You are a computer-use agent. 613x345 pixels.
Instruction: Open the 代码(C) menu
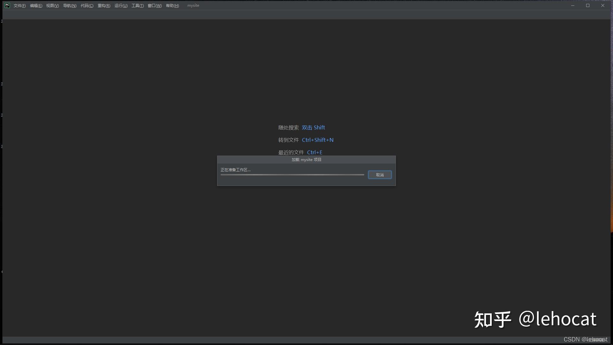87,6
